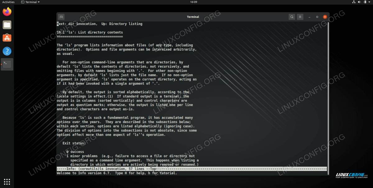
Task: Click the battery indicator icon
Action: pyautogui.click(x=365, y=2)
